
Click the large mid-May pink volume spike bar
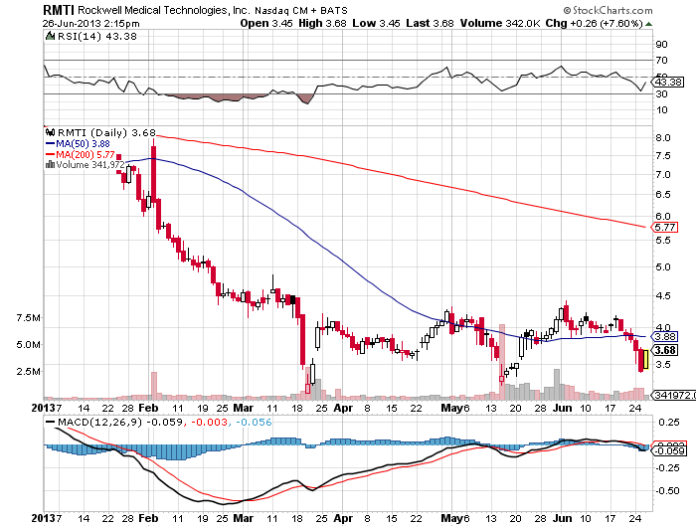pyautogui.click(x=502, y=362)
